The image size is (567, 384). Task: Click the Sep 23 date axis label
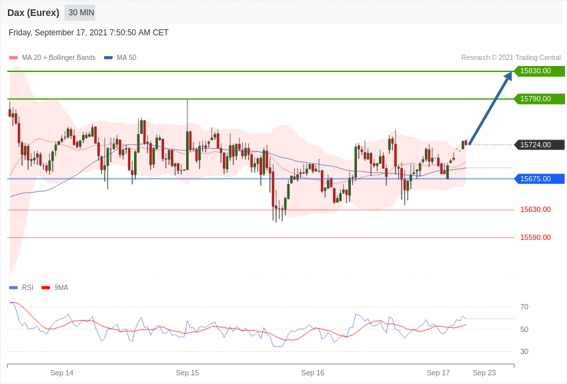coord(484,373)
